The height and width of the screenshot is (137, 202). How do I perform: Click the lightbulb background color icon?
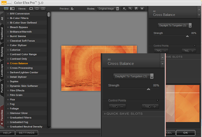[142, 9]
